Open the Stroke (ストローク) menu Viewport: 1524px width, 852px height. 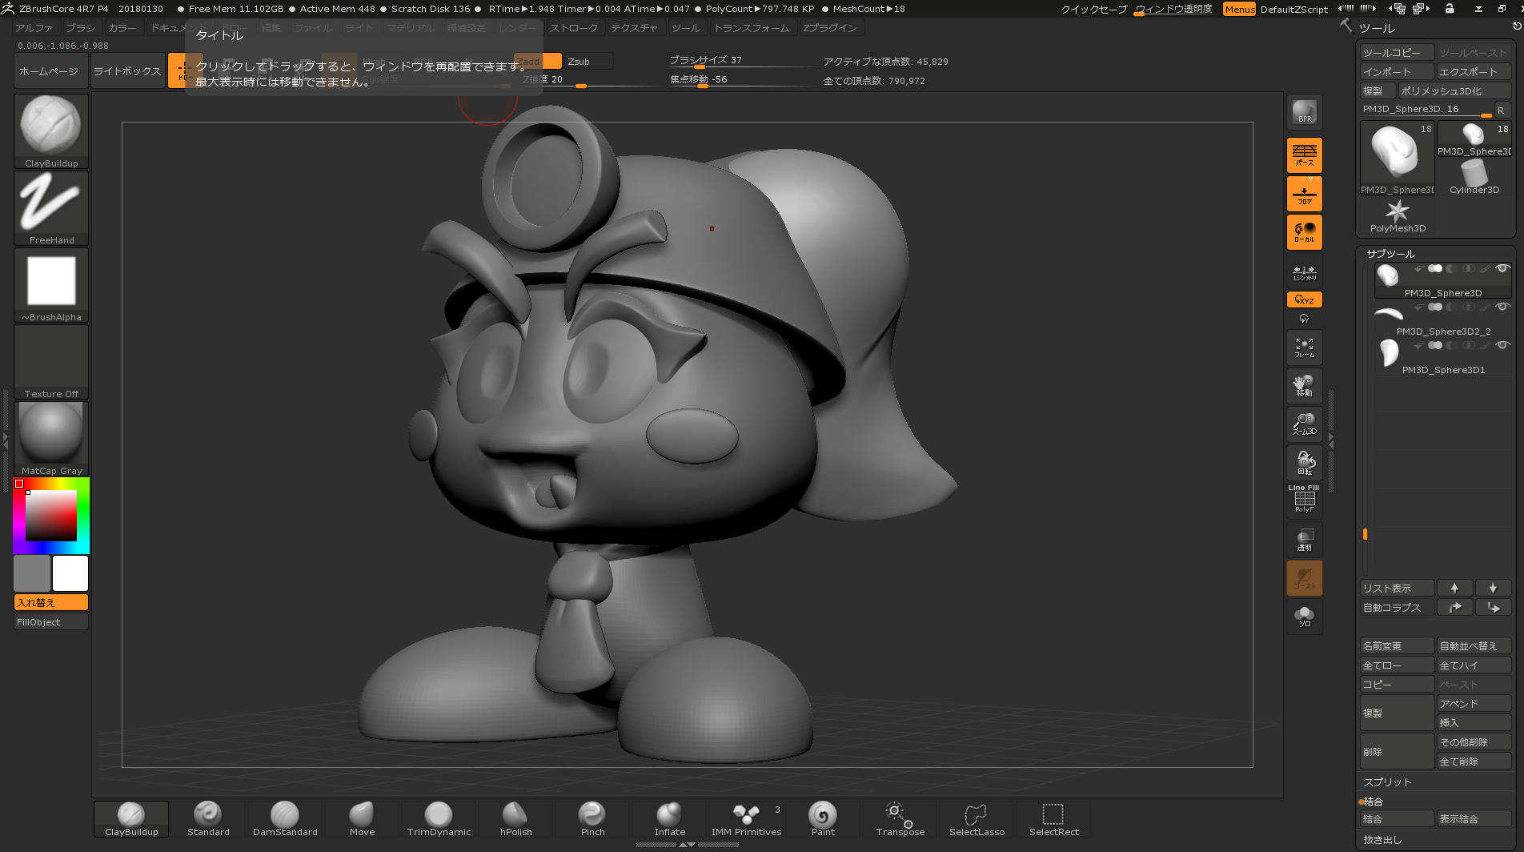point(573,28)
